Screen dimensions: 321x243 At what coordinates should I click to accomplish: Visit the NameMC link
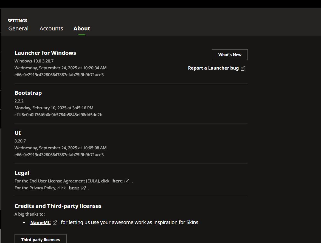click(x=41, y=222)
